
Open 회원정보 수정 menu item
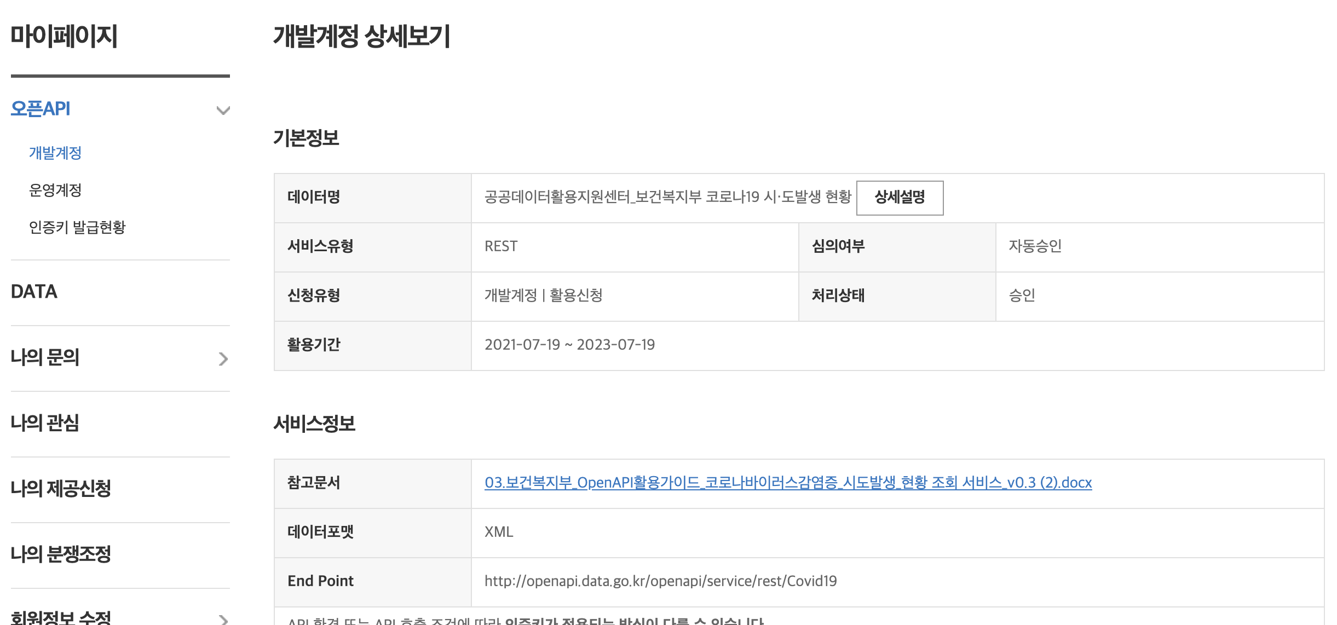tap(61, 617)
